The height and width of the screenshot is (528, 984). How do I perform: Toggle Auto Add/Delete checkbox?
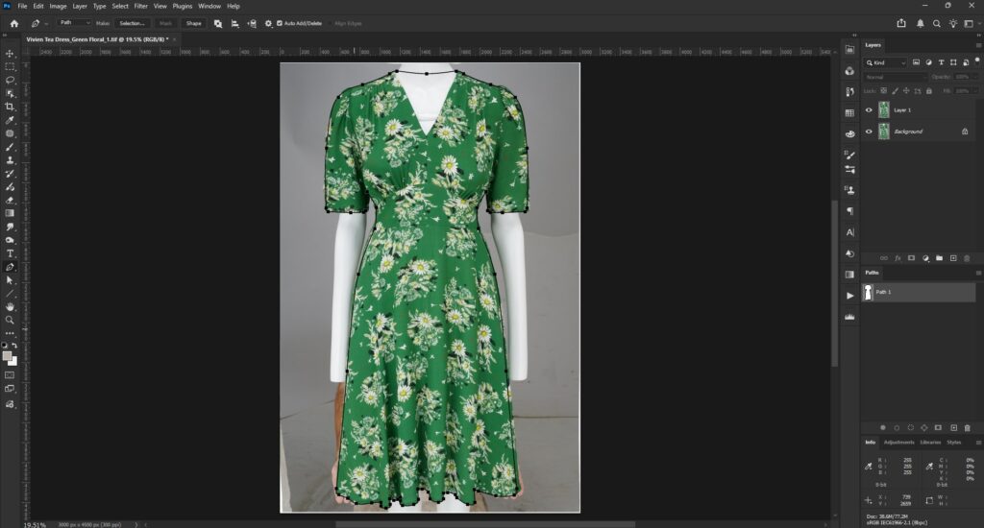pos(280,23)
